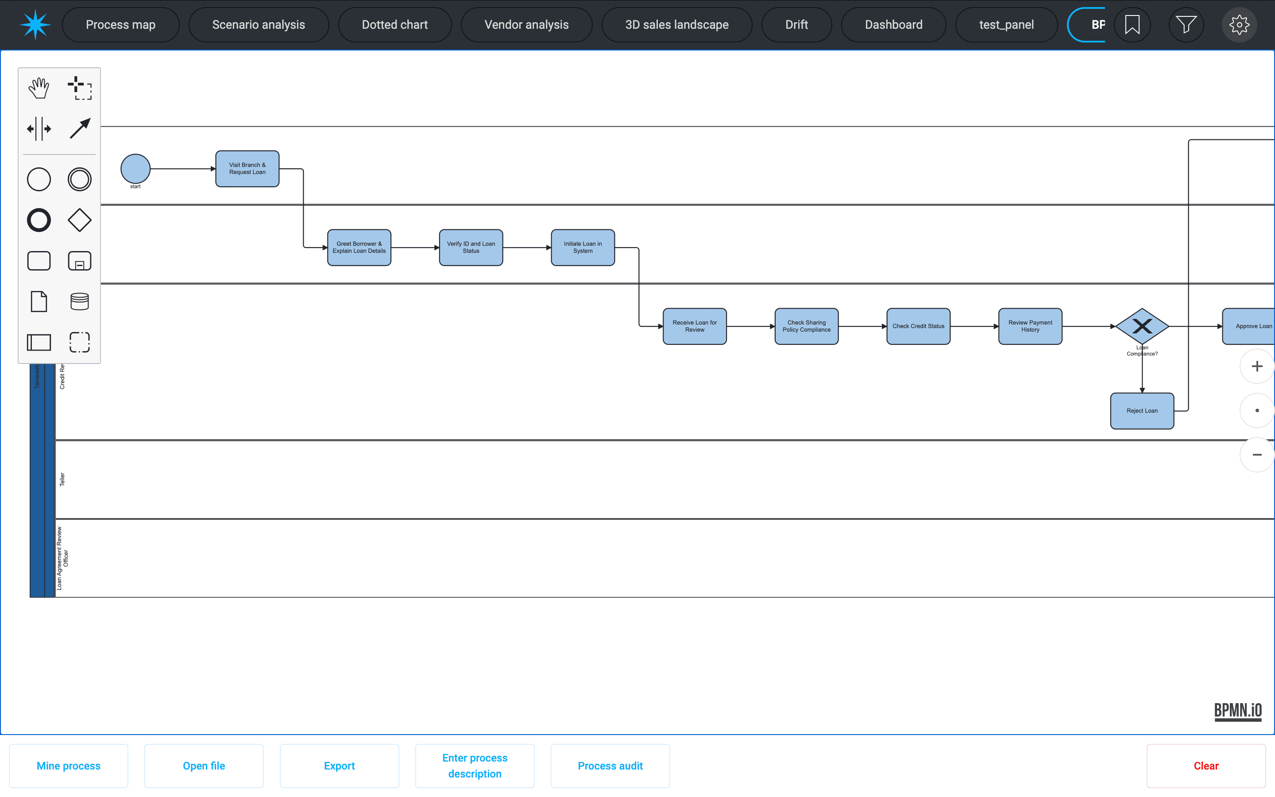The height and width of the screenshot is (797, 1275).
Task: Open the bookmark icon in header
Action: pyautogui.click(x=1132, y=25)
